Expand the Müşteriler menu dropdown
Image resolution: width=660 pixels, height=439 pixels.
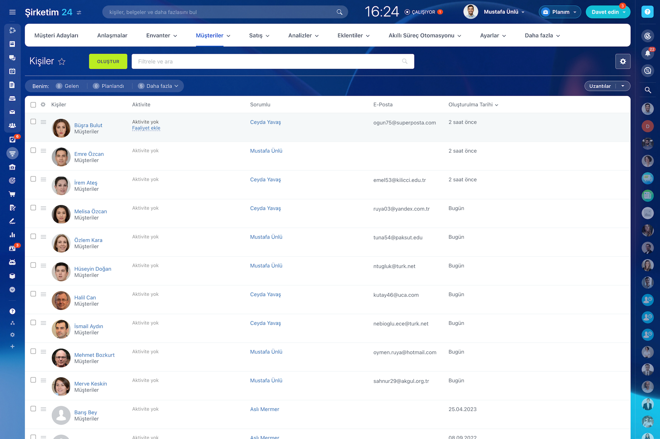click(213, 36)
